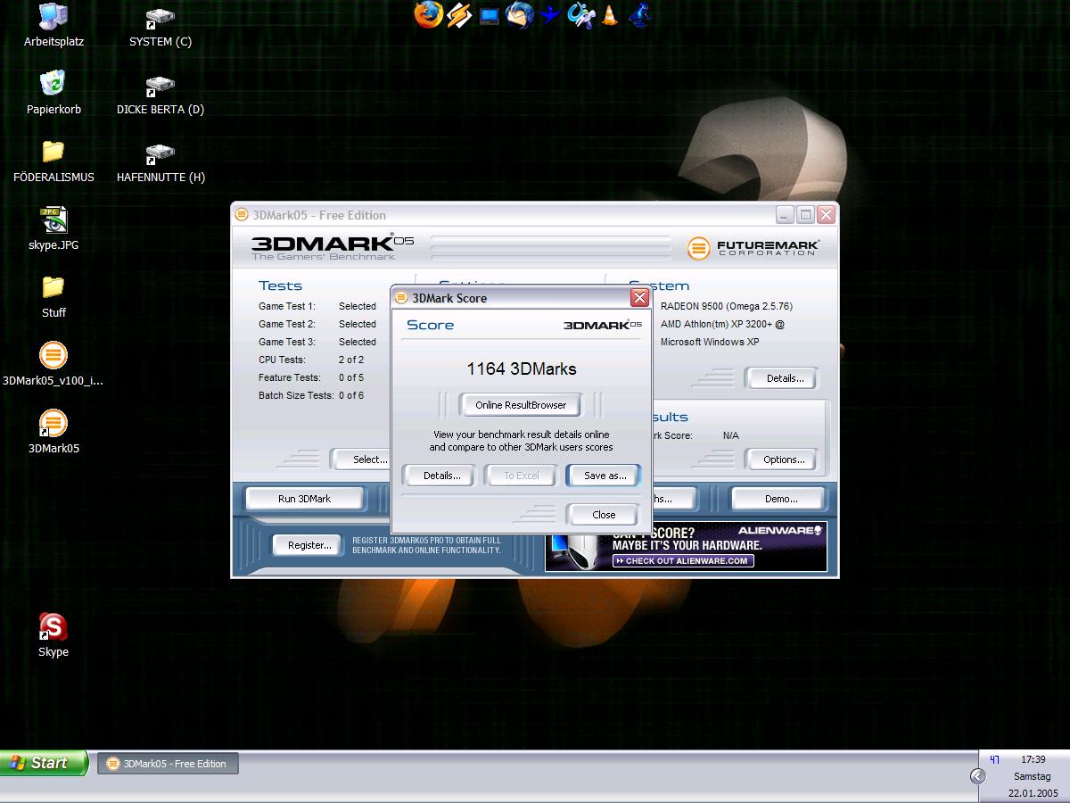Click the Select tests button

coord(361,459)
